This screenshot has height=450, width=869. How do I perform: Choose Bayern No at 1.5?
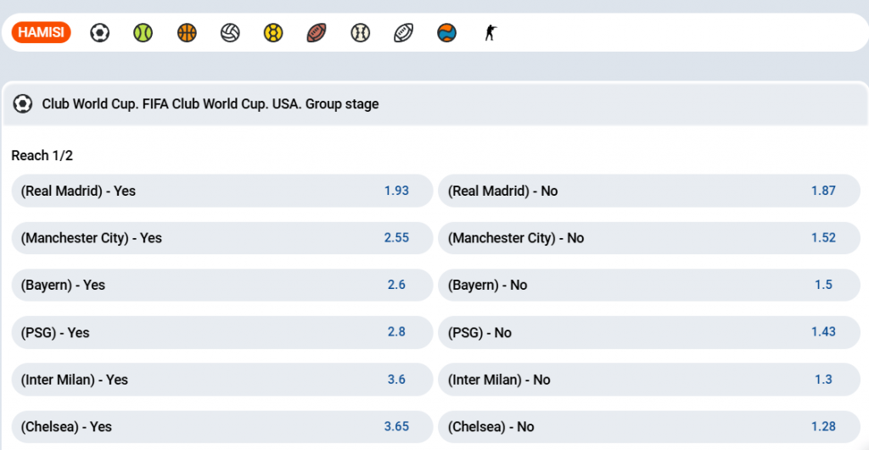coord(649,285)
